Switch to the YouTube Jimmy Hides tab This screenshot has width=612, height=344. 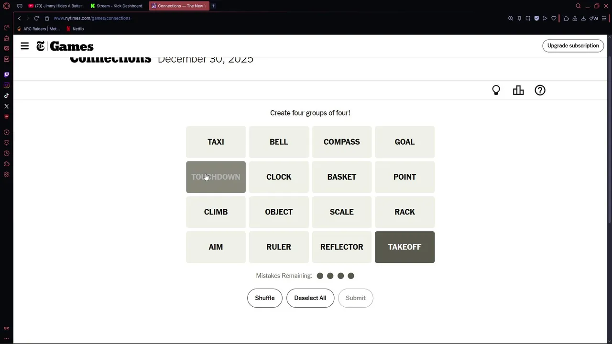coord(55,6)
